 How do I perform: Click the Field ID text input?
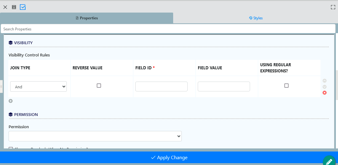pos(161,86)
